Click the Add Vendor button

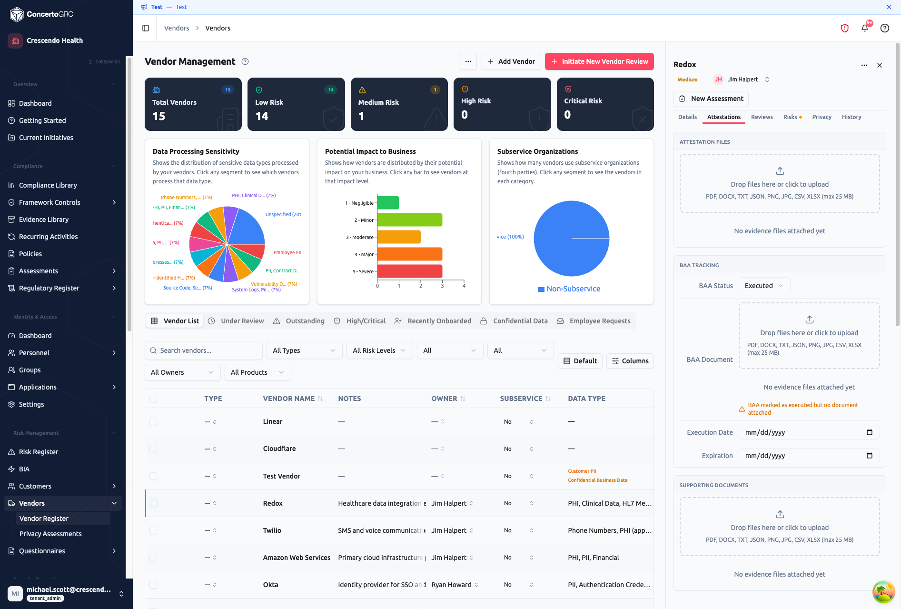(511, 61)
